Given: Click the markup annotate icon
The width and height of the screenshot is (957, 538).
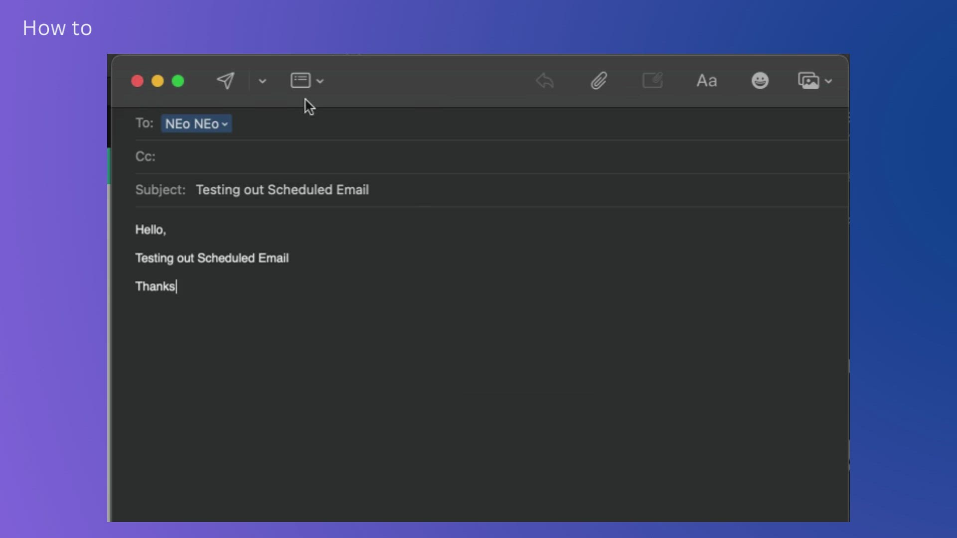Looking at the screenshot, I should point(652,80).
